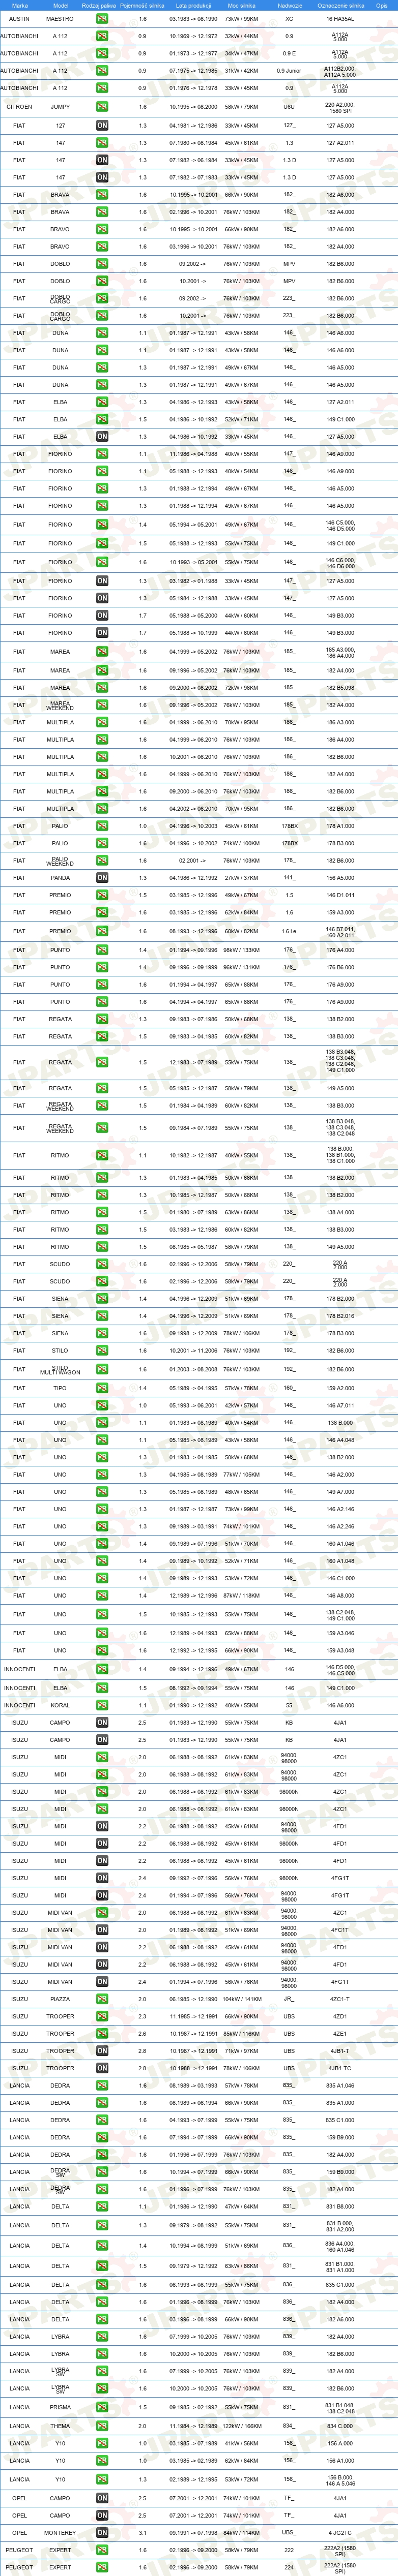
Task: Click the Marka column header
Action: coord(19,5)
